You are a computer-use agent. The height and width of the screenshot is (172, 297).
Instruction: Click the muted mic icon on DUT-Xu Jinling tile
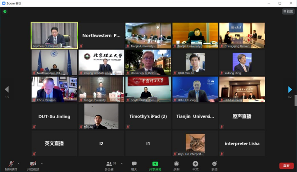click(34, 127)
